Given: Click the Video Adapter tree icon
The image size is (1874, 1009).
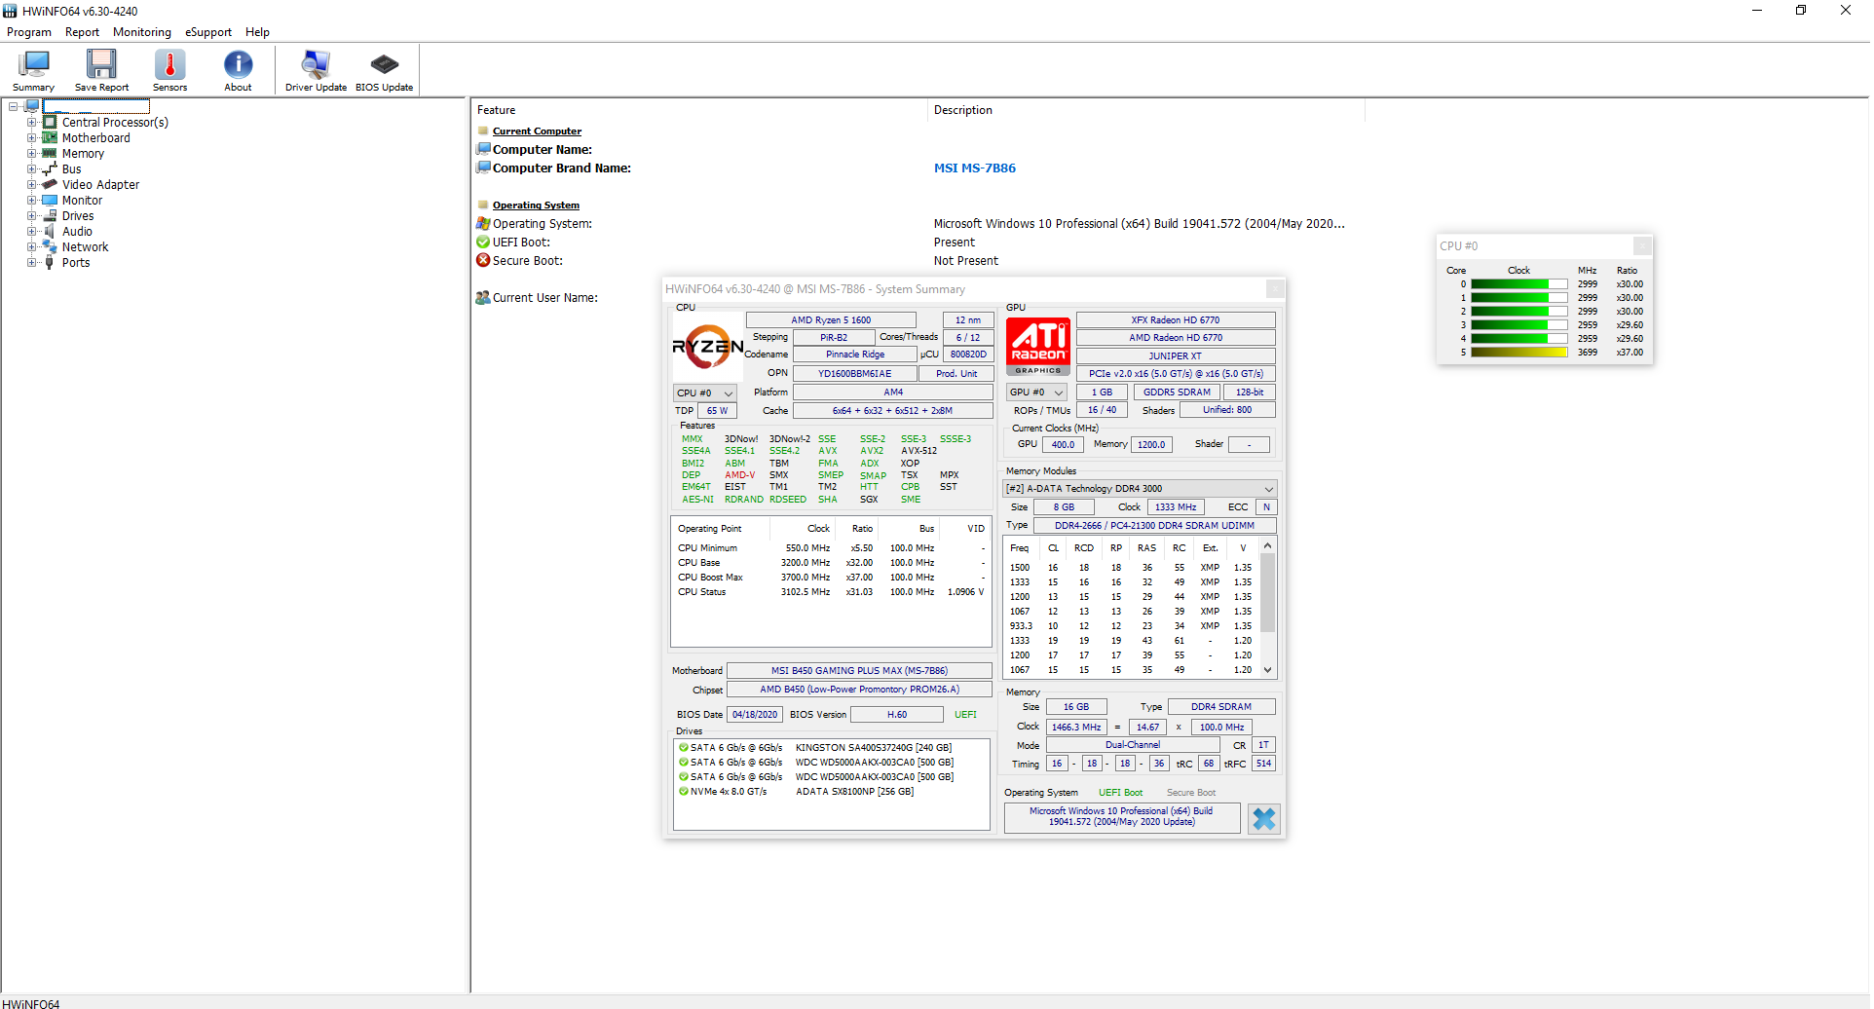Looking at the screenshot, I should click(x=50, y=185).
